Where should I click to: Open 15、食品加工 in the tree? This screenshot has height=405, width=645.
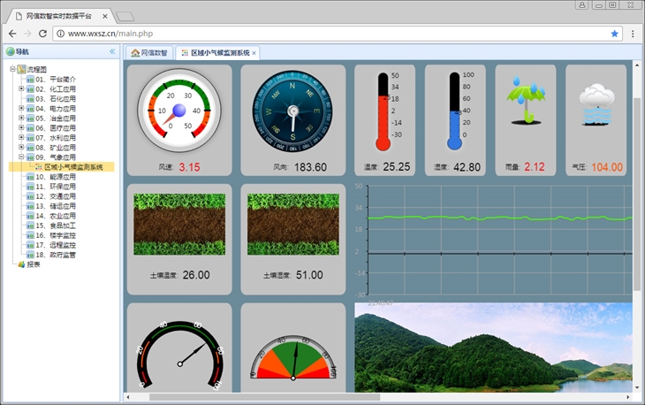(x=56, y=225)
